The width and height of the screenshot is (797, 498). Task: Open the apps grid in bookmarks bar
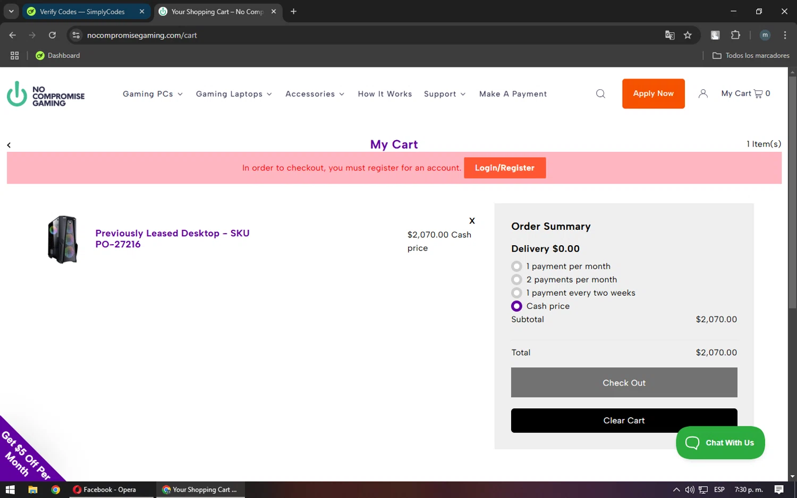pyautogui.click(x=14, y=55)
